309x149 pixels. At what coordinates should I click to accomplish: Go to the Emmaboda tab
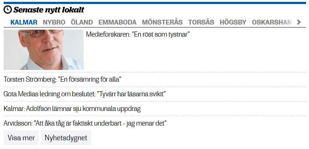pos(117,22)
